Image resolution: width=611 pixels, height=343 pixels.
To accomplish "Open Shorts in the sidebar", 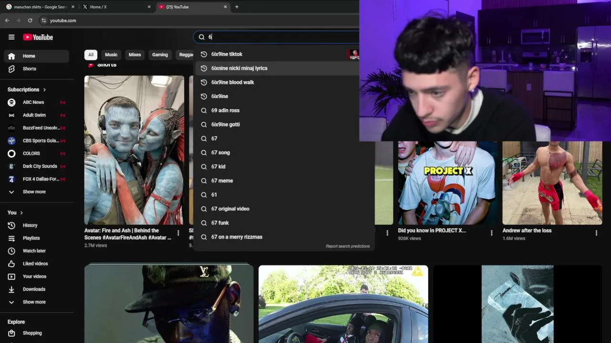I will 36,69.
